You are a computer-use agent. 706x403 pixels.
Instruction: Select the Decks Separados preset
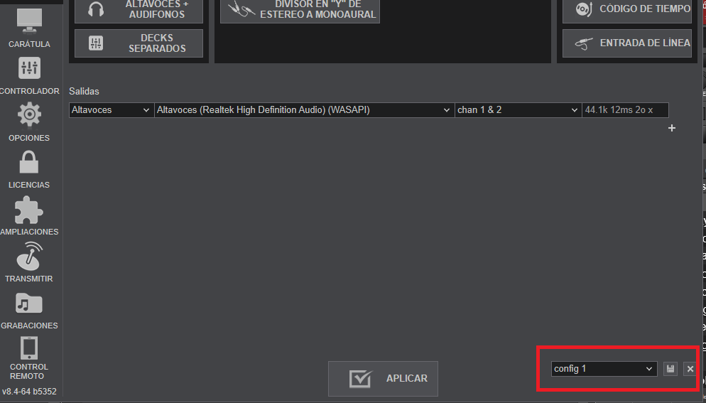coord(139,43)
